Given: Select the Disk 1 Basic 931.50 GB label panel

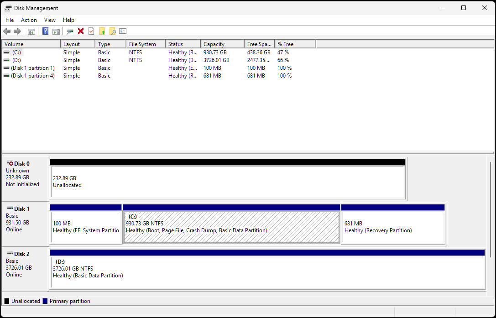Looking at the screenshot, I should [25, 224].
